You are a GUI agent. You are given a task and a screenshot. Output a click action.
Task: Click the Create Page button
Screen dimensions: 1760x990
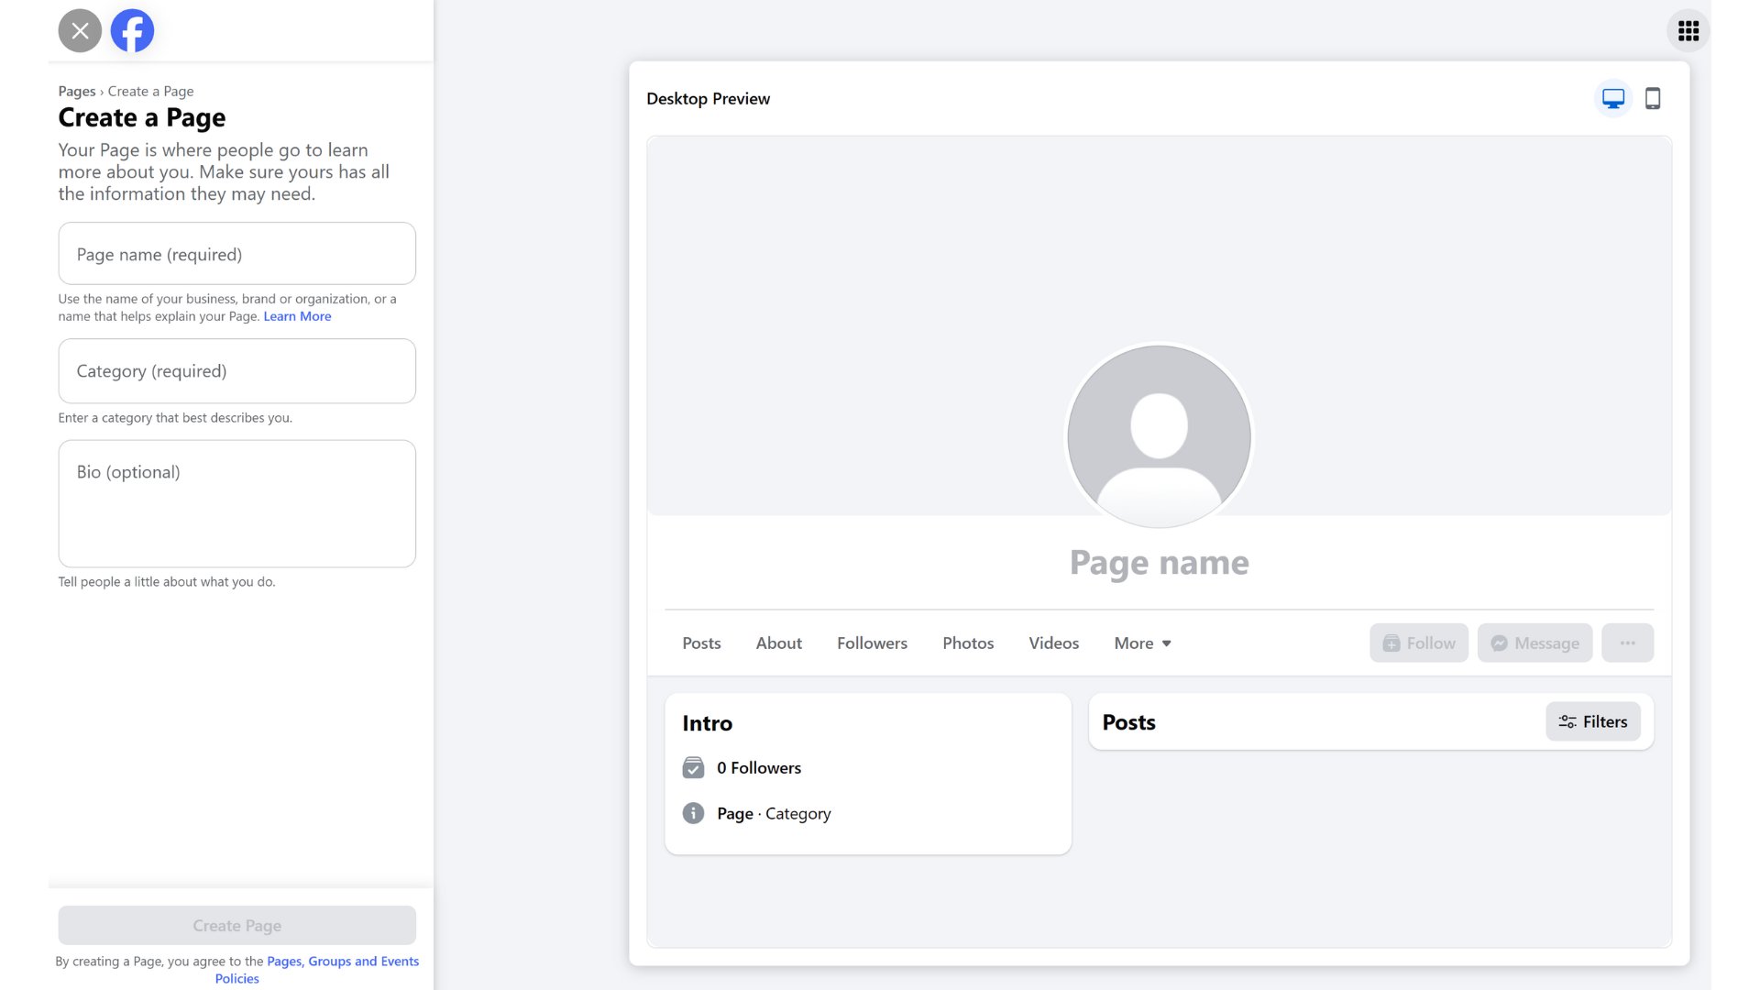point(236,925)
